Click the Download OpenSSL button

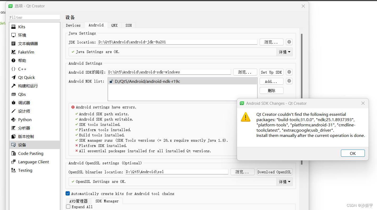click(x=275, y=172)
